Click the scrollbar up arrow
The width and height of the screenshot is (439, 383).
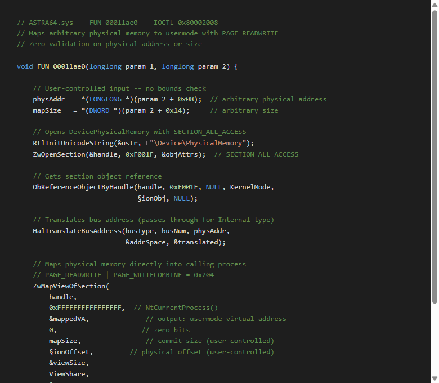click(434, 5)
